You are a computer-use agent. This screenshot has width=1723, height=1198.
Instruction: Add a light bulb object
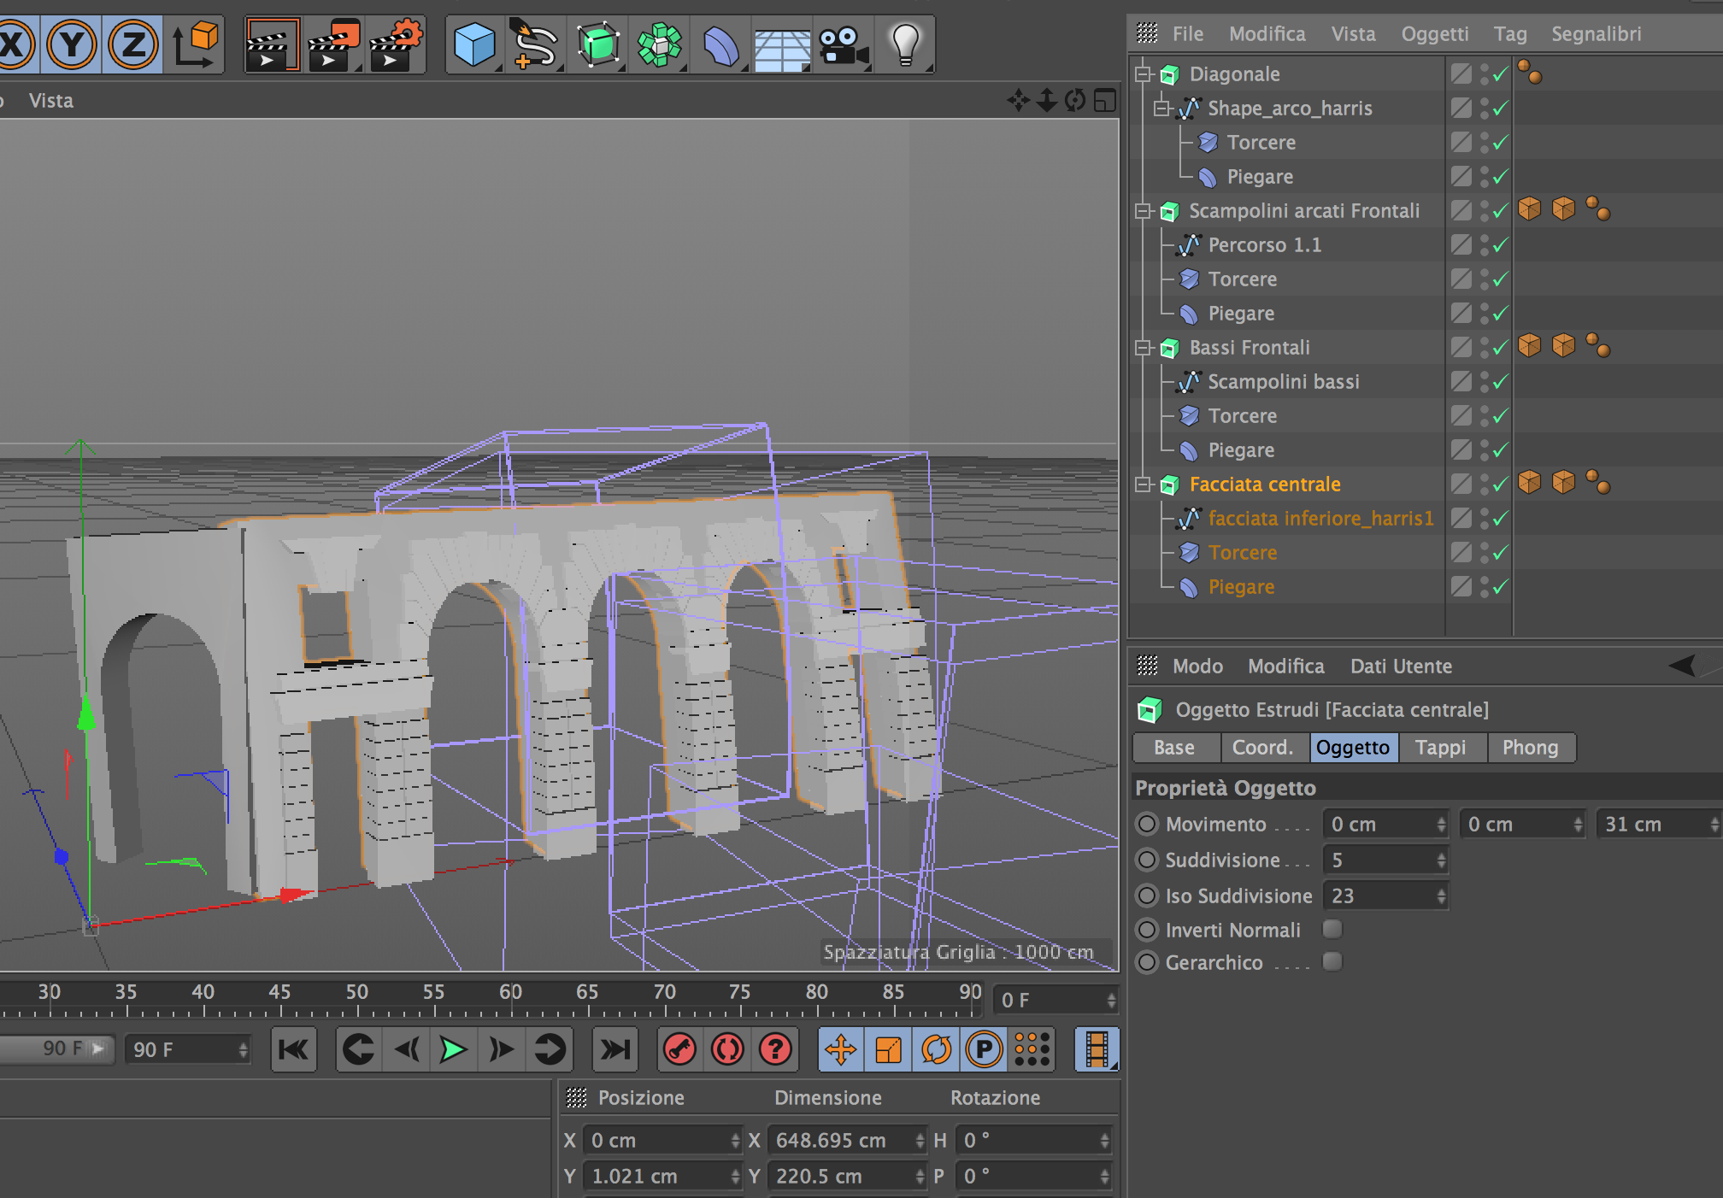(x=904, y=44)
